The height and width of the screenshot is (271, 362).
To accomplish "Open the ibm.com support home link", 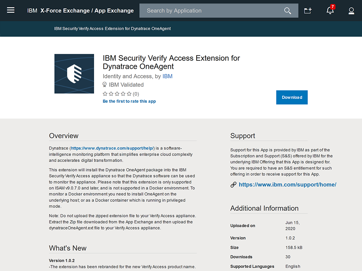I will (x=287, y=185).
